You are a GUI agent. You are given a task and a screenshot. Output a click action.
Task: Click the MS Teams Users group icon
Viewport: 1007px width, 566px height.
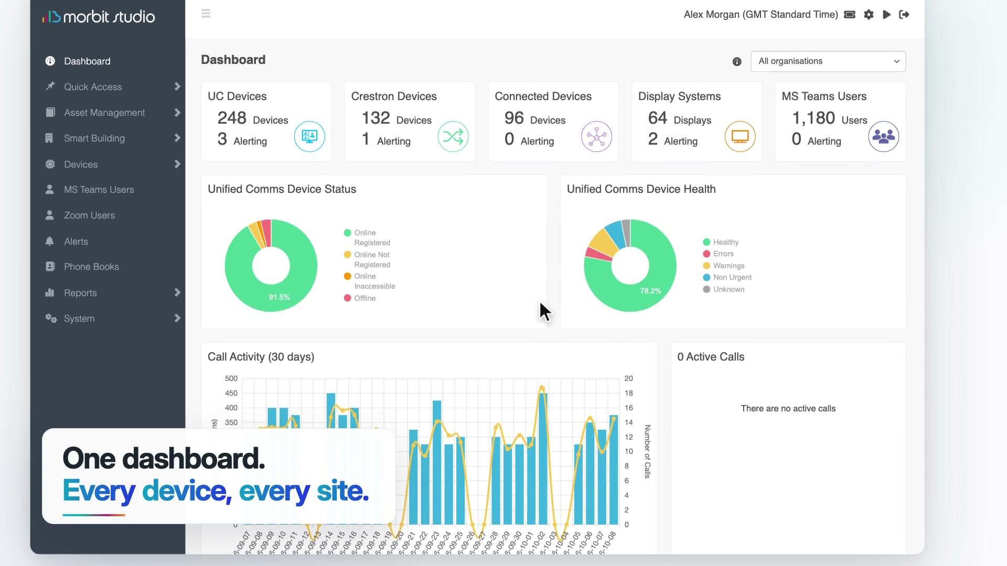tap(884, 137)
